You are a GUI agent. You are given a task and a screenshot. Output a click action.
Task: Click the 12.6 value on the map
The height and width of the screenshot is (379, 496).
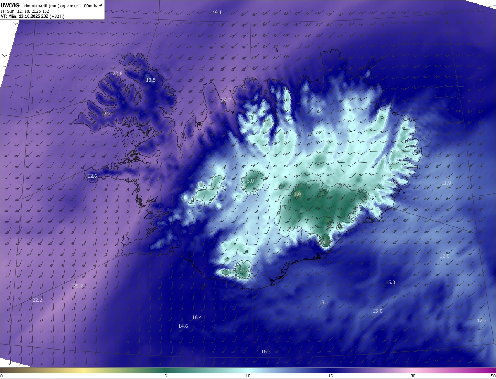[92, 176]
